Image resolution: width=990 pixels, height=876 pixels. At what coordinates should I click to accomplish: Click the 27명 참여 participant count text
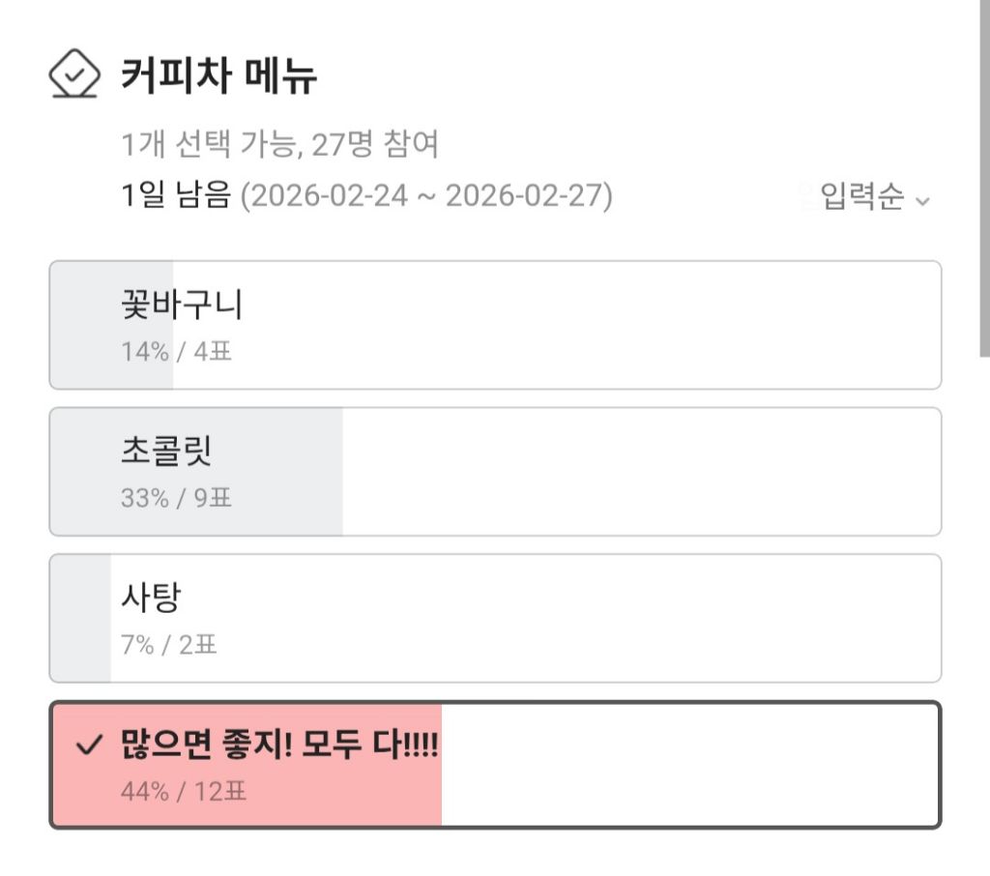(375, 145)
